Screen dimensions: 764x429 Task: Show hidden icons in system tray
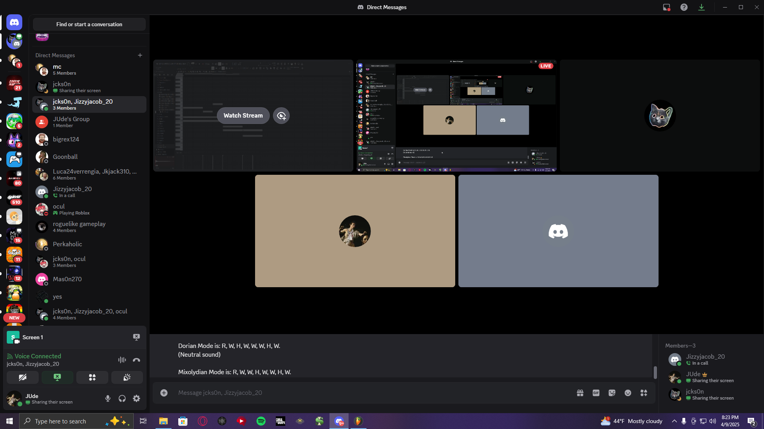tap(674, 421)
